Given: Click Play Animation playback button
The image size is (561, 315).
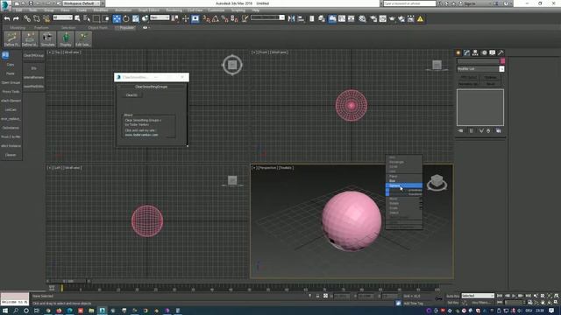Looking at the screenshot, I should [514, 296].
